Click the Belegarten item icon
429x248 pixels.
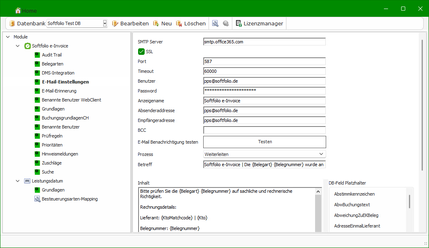[x=37, y=64]
